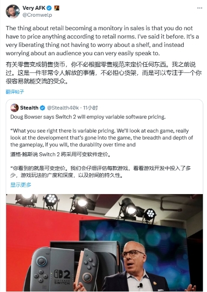
Task: Click the affiliate badge next to Very AFK
Action: coord(57,8)
